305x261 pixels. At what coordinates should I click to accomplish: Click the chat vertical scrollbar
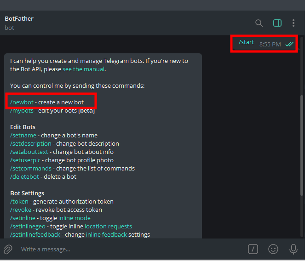coord(302,145)
